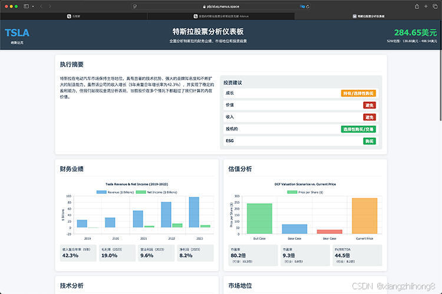Click the 2022 revenue bar in chart
Viewport: 442px width, 294px height.
point(166,214)
